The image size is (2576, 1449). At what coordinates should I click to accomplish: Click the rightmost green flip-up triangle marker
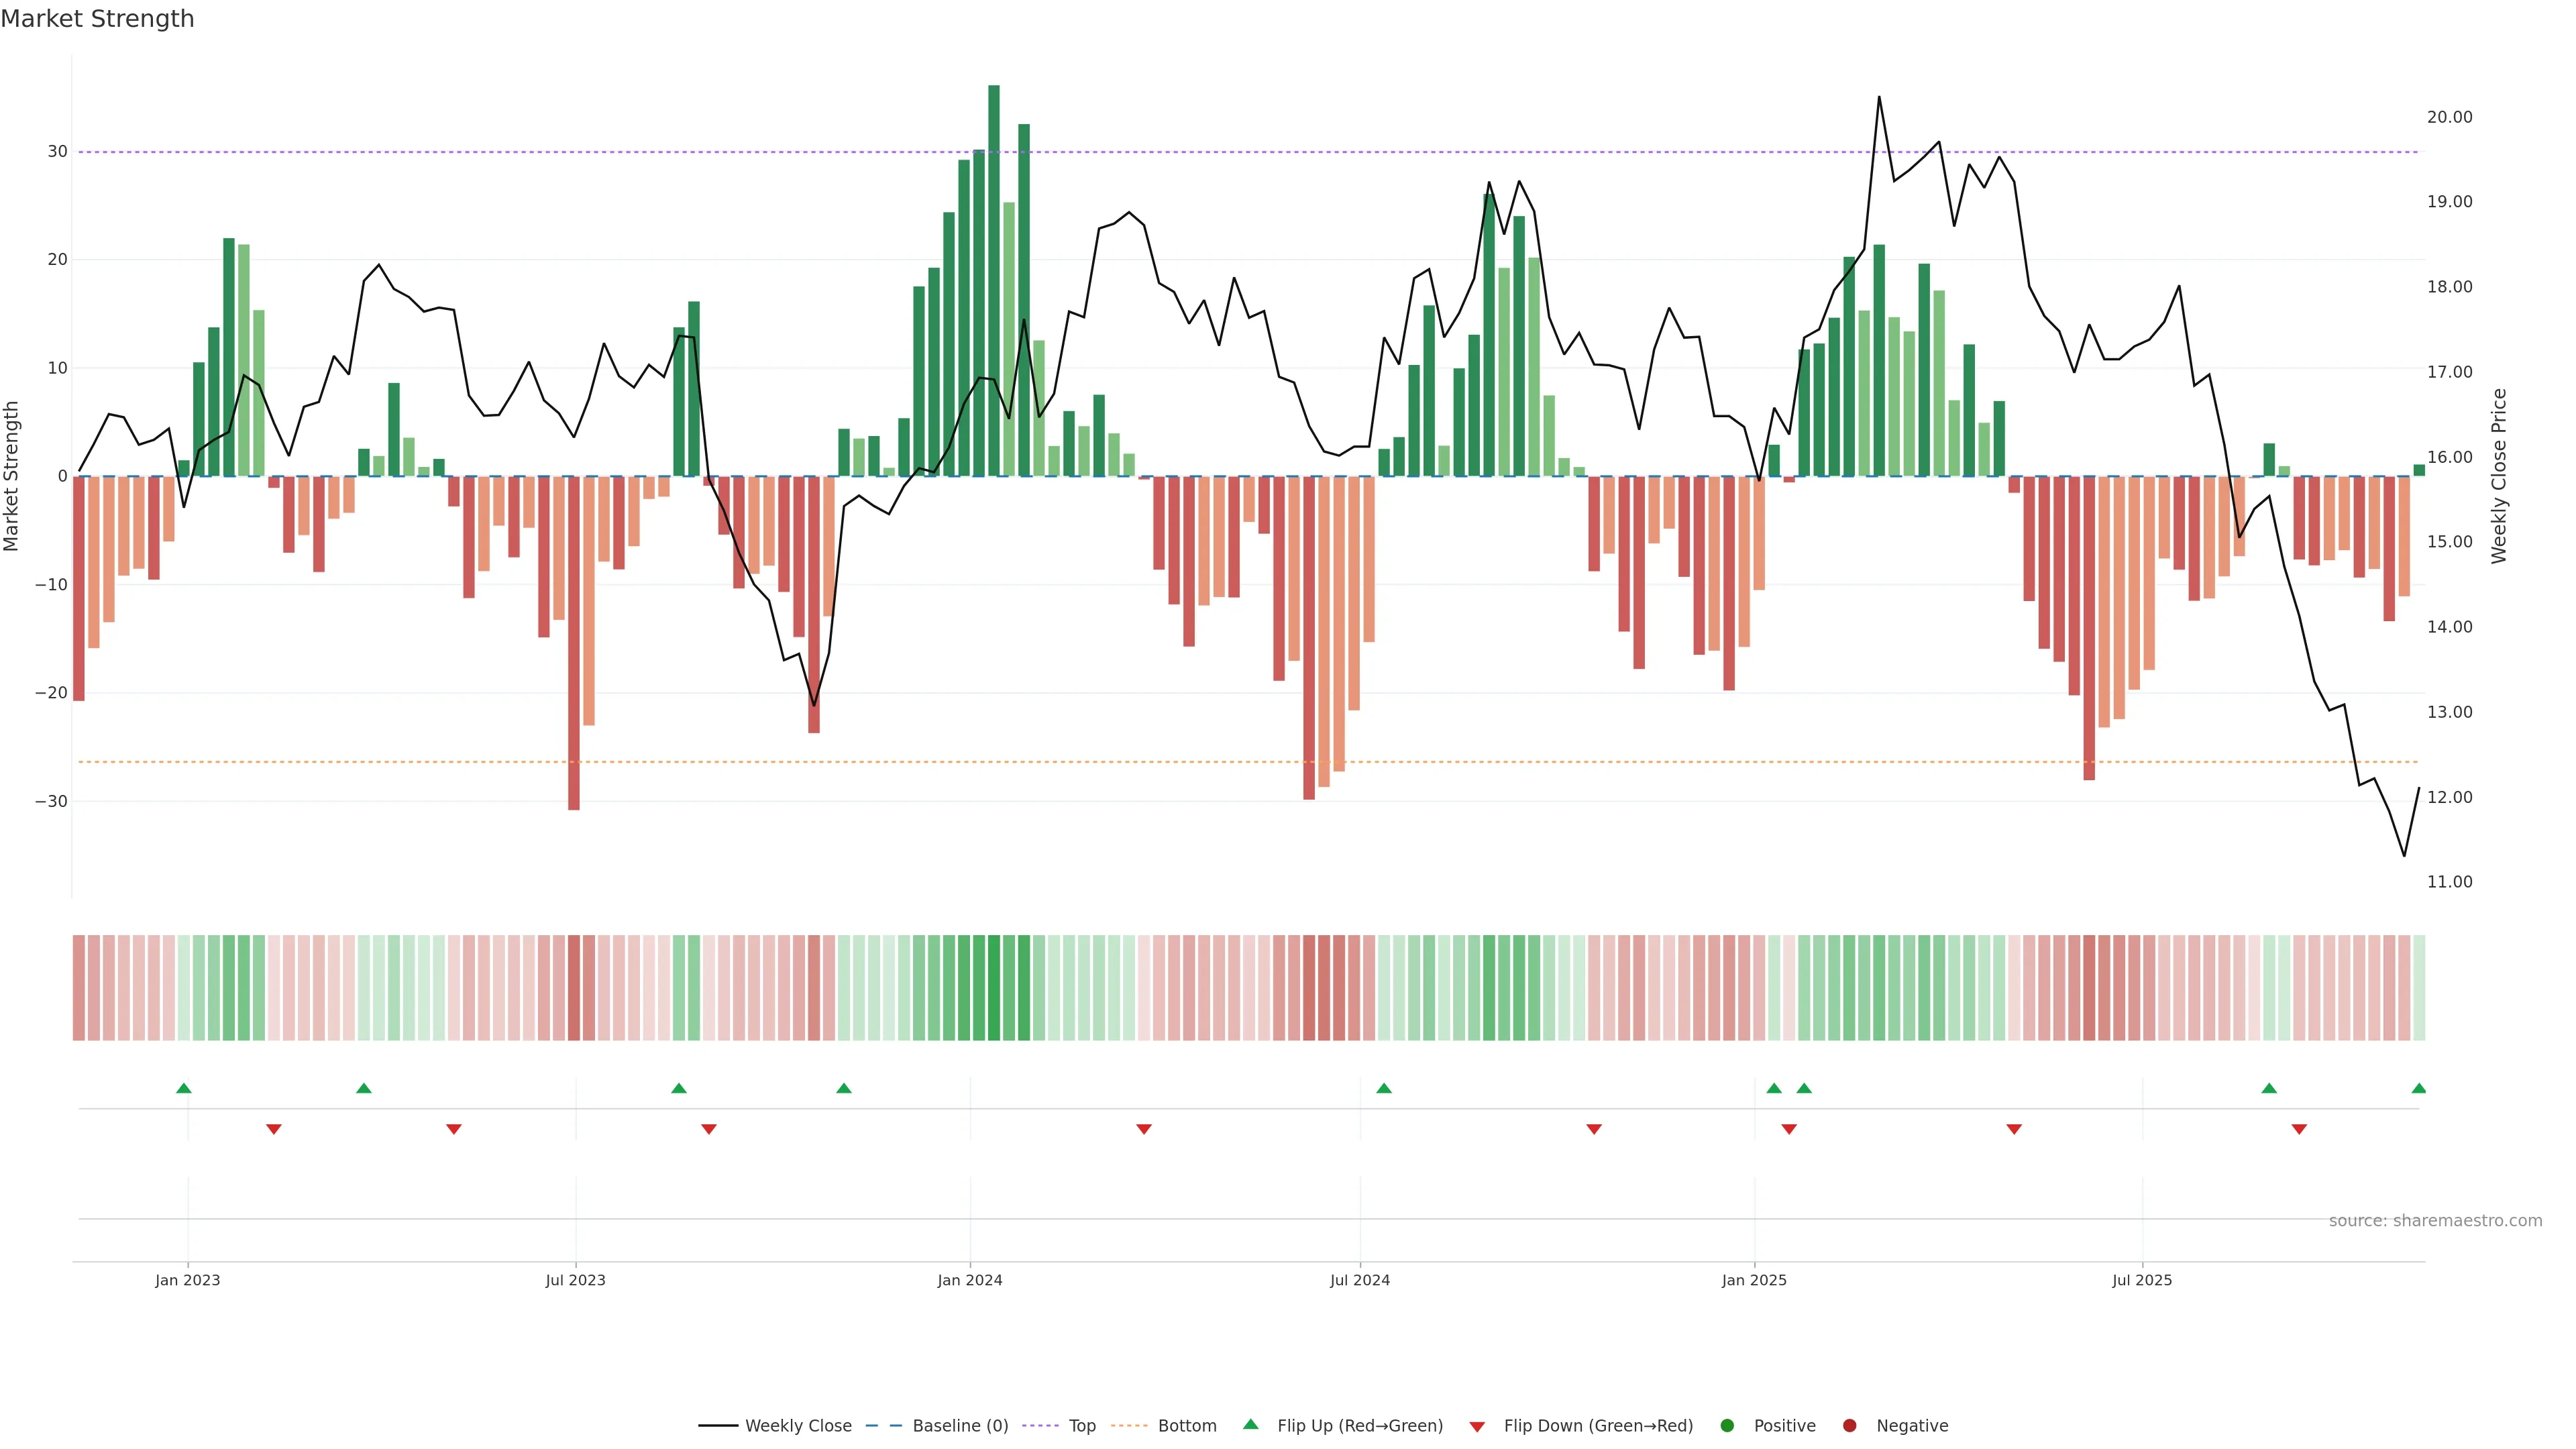[x=2418, y=1088]
